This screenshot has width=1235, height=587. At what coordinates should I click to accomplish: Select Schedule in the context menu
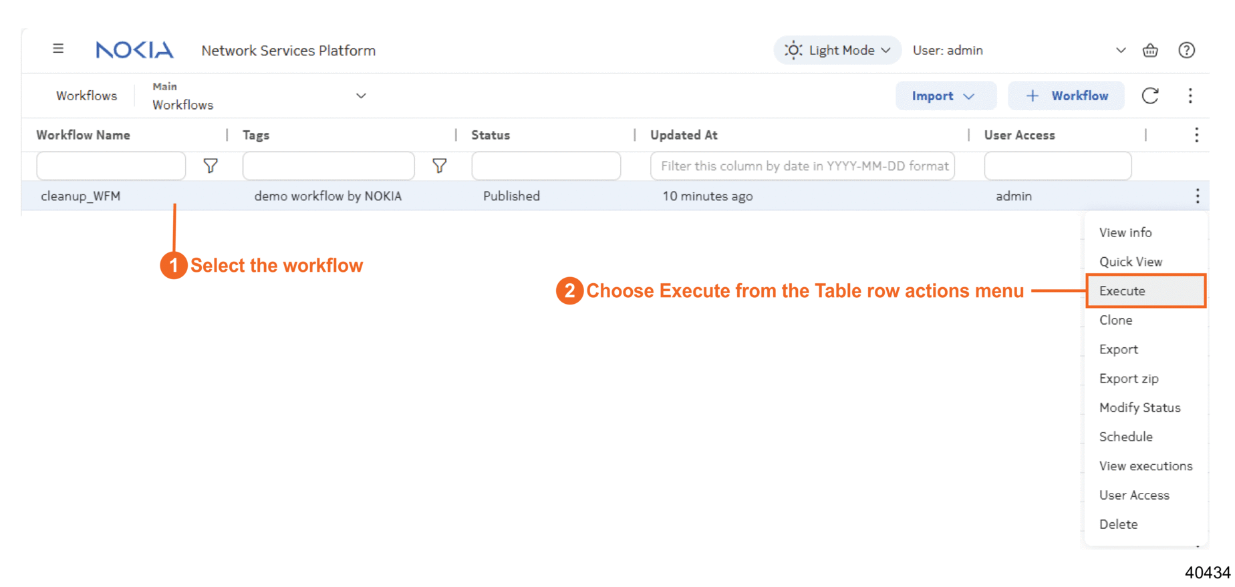click(1125, 437)
